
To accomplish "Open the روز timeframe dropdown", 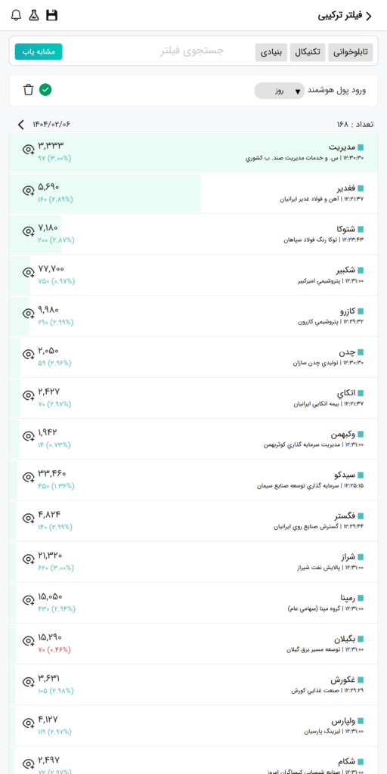I will tap(280, 91).
